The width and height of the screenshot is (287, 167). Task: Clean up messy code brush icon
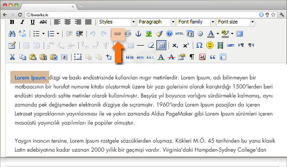click(x=159, y=34)
